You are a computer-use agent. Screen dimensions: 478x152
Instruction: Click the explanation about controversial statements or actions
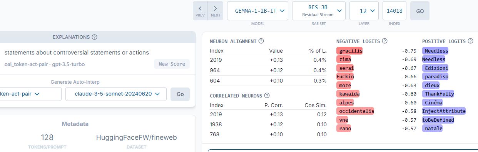coord(77,53)
